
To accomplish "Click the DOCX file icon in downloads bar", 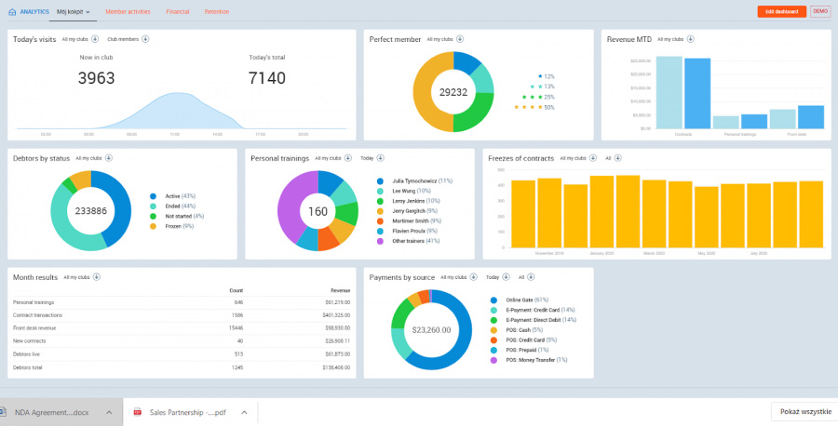I will click(x=3, y=412).
